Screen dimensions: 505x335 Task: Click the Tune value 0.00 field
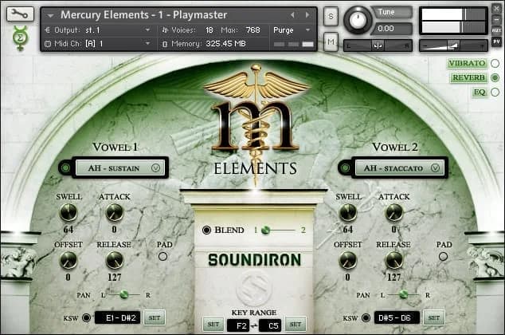pos(391,29)
